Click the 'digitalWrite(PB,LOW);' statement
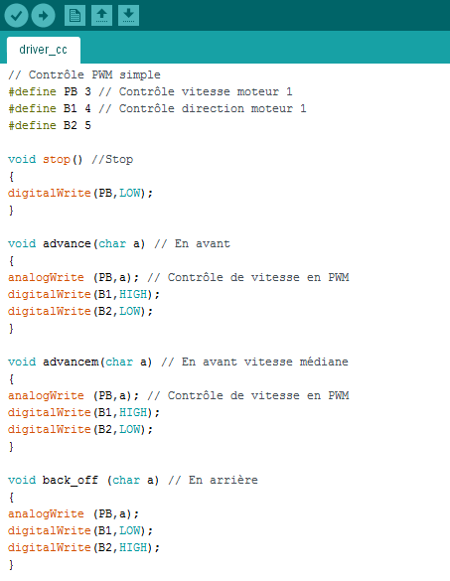This screenshot has width=450, height=581. pos(80,193)
